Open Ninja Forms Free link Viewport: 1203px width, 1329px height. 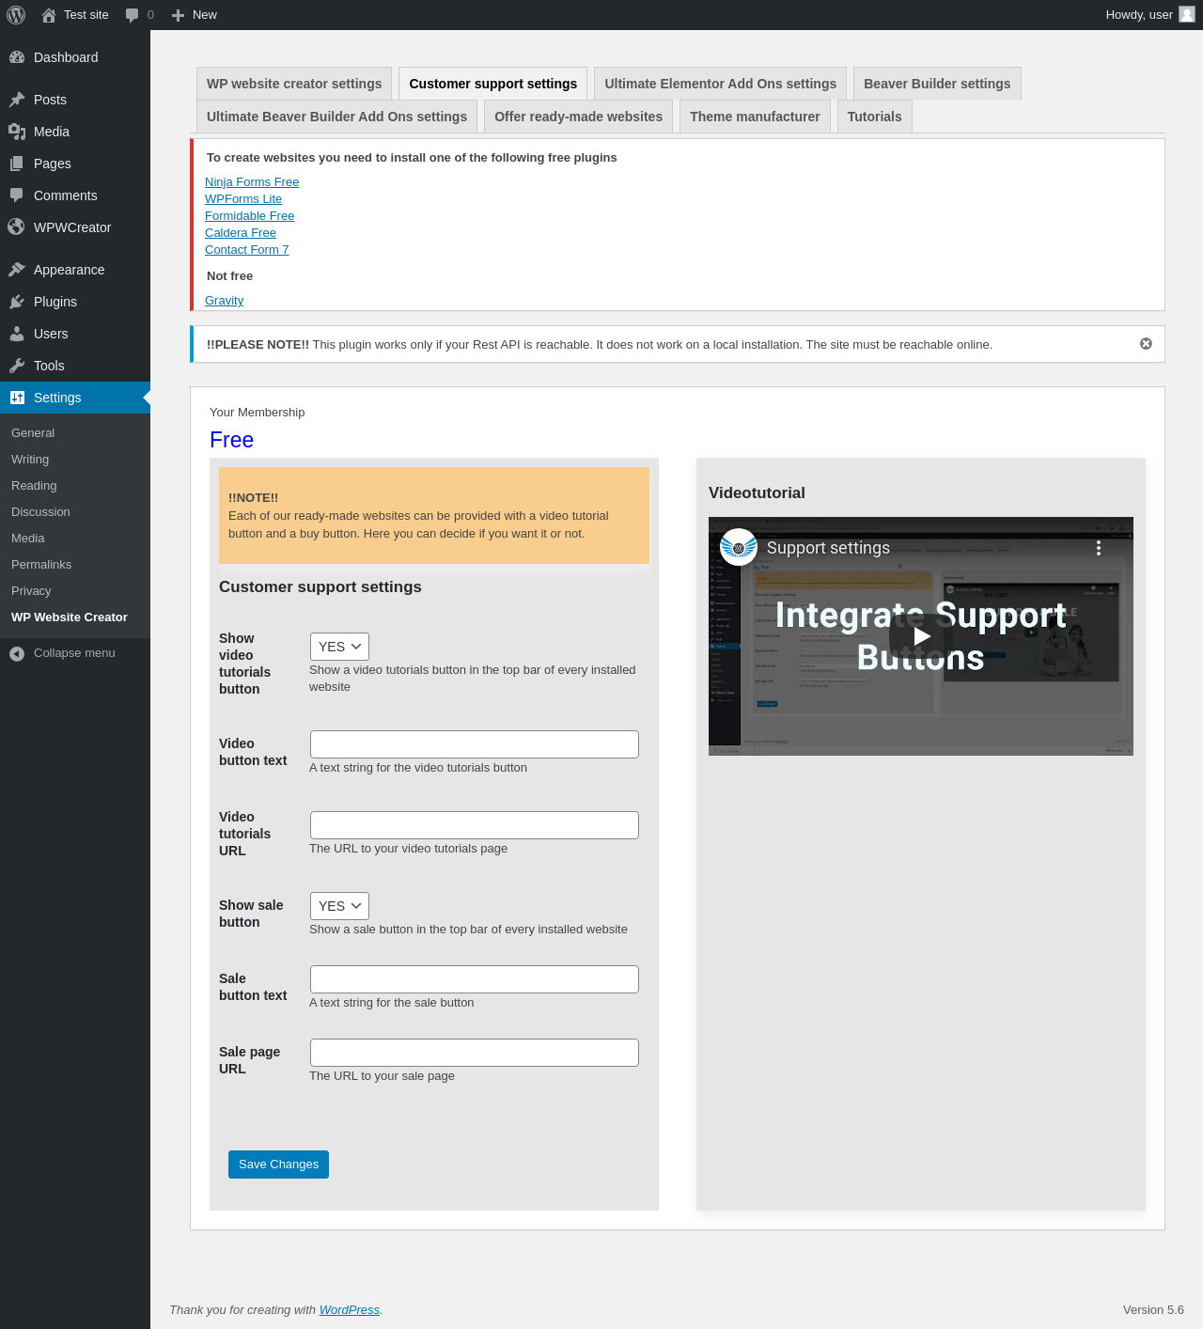click(252, 182)
